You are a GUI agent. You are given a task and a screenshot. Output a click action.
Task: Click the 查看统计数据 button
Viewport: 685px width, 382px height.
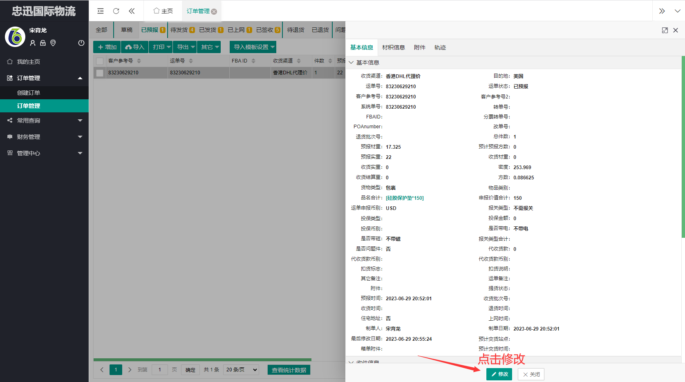[x=289, y=370]
